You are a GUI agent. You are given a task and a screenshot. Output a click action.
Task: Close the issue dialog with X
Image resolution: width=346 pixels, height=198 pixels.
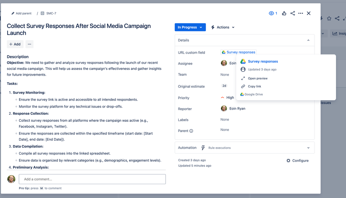coord(309,13)
